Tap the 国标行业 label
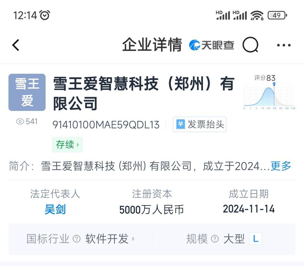304x266 pixels. [x=48, y=239]
